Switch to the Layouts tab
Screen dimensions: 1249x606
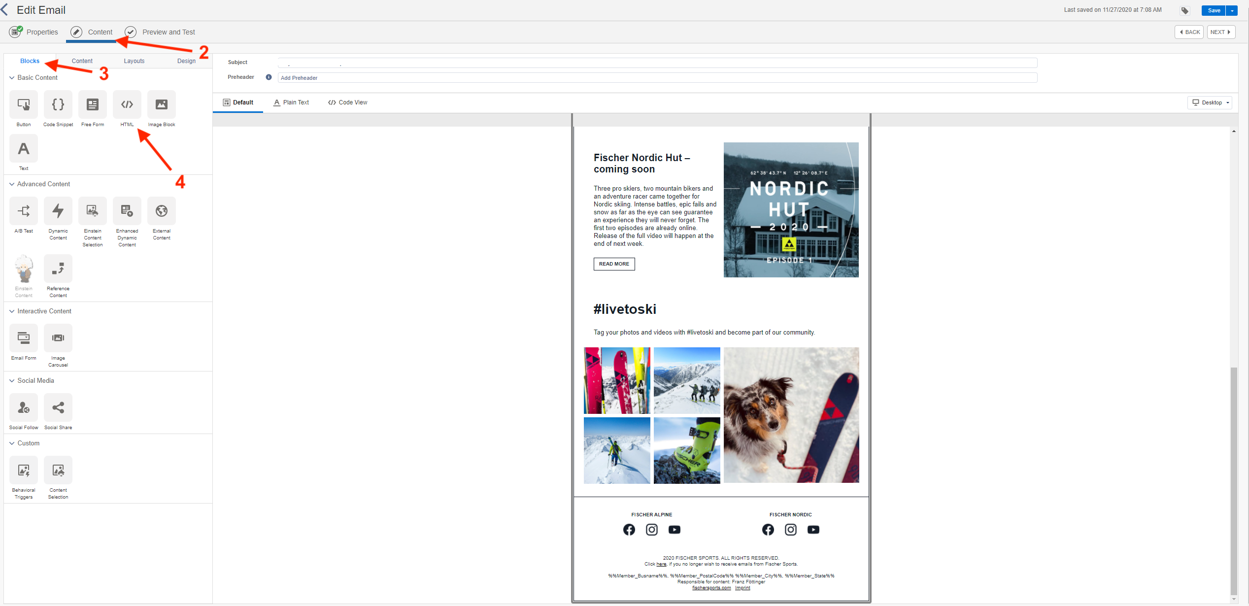(134, 61)
